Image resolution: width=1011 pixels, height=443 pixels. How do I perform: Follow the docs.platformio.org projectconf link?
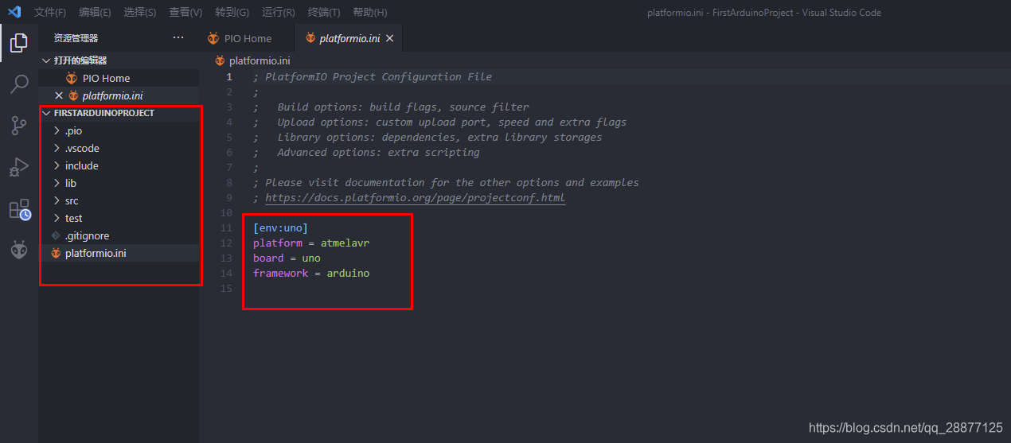coord(416,198)
